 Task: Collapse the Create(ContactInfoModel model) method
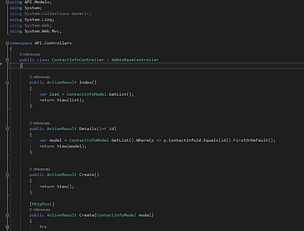tap(7, 215)
